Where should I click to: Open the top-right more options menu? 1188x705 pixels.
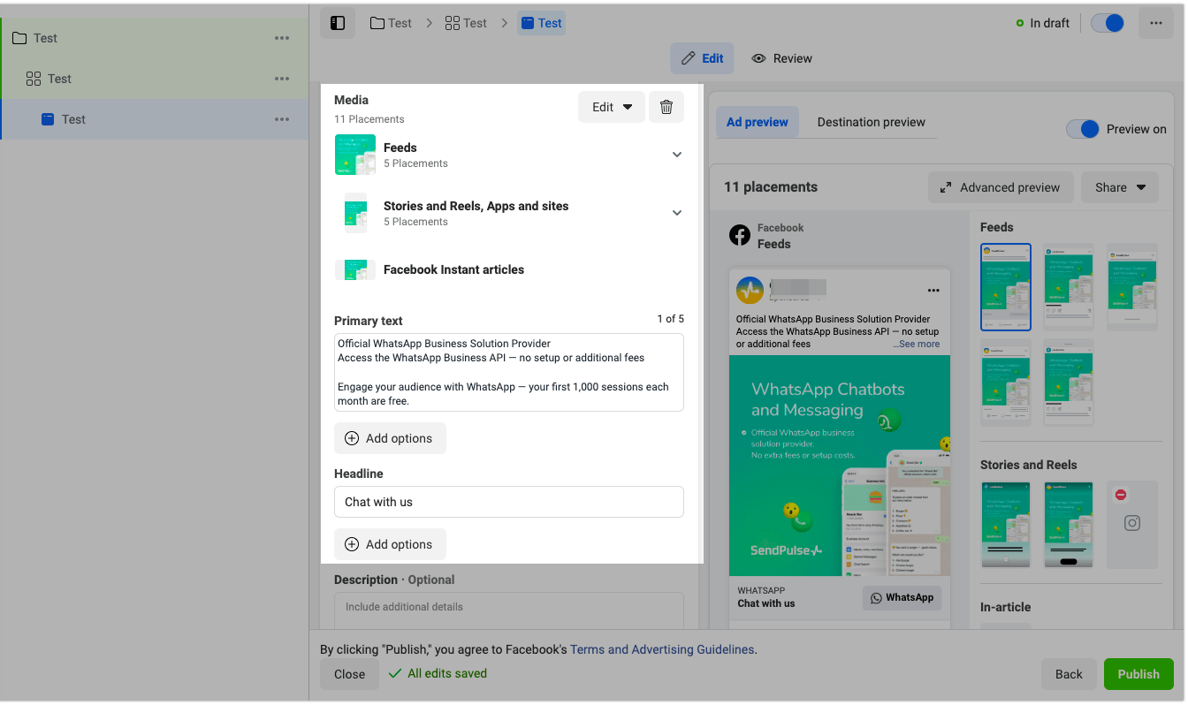tap(1155, 23)
